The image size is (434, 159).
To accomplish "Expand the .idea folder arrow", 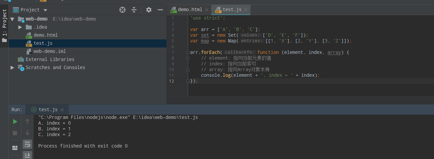I will coord(20,27).
